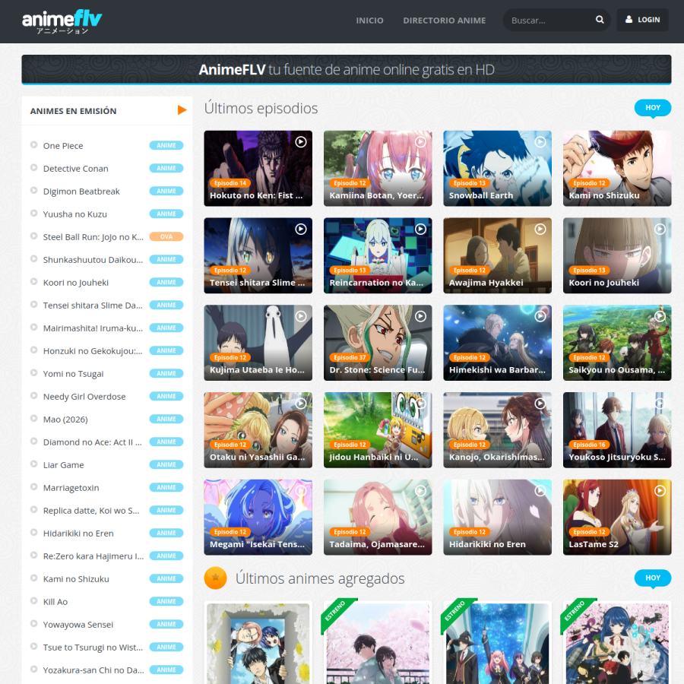The image size is (684, 684).
Task: Open Honzuki no Gekokujou in the sidebar
Action: (x=93, y=350)
